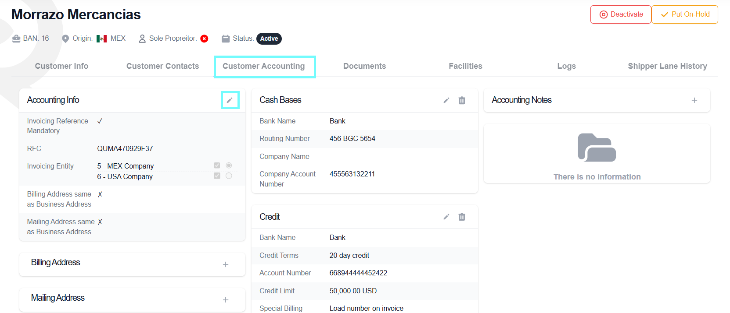Open Shipper Lane History tab

[667, 66]
